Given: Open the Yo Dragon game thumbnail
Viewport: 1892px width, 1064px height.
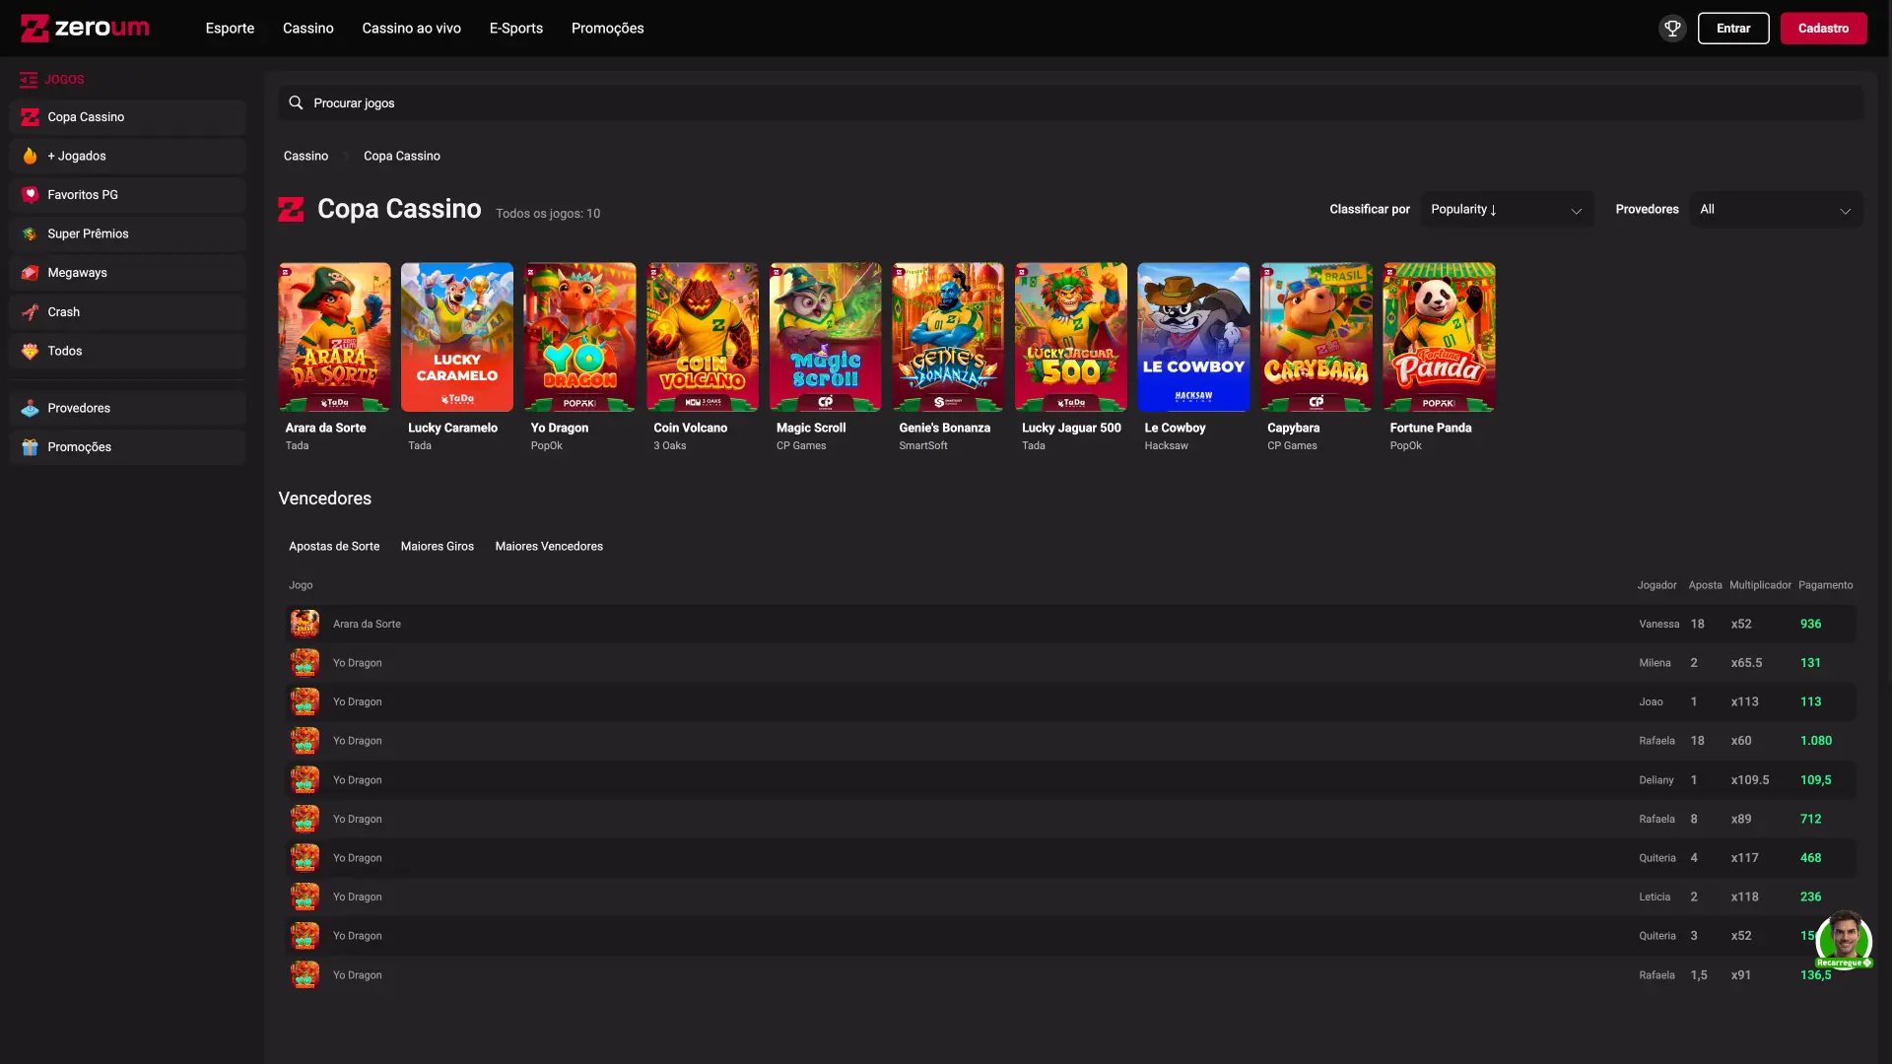Looking at the screenshot, I should (579, 337).
